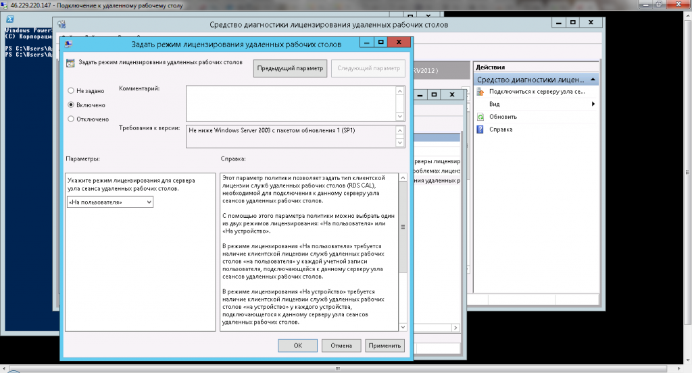Click the connect to server icon in Actions
The width and height of the screenshot is (692, 373).
click(x=480, y=92)
